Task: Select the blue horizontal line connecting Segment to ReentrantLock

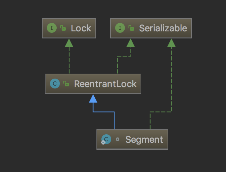Action: click(104, 112)
